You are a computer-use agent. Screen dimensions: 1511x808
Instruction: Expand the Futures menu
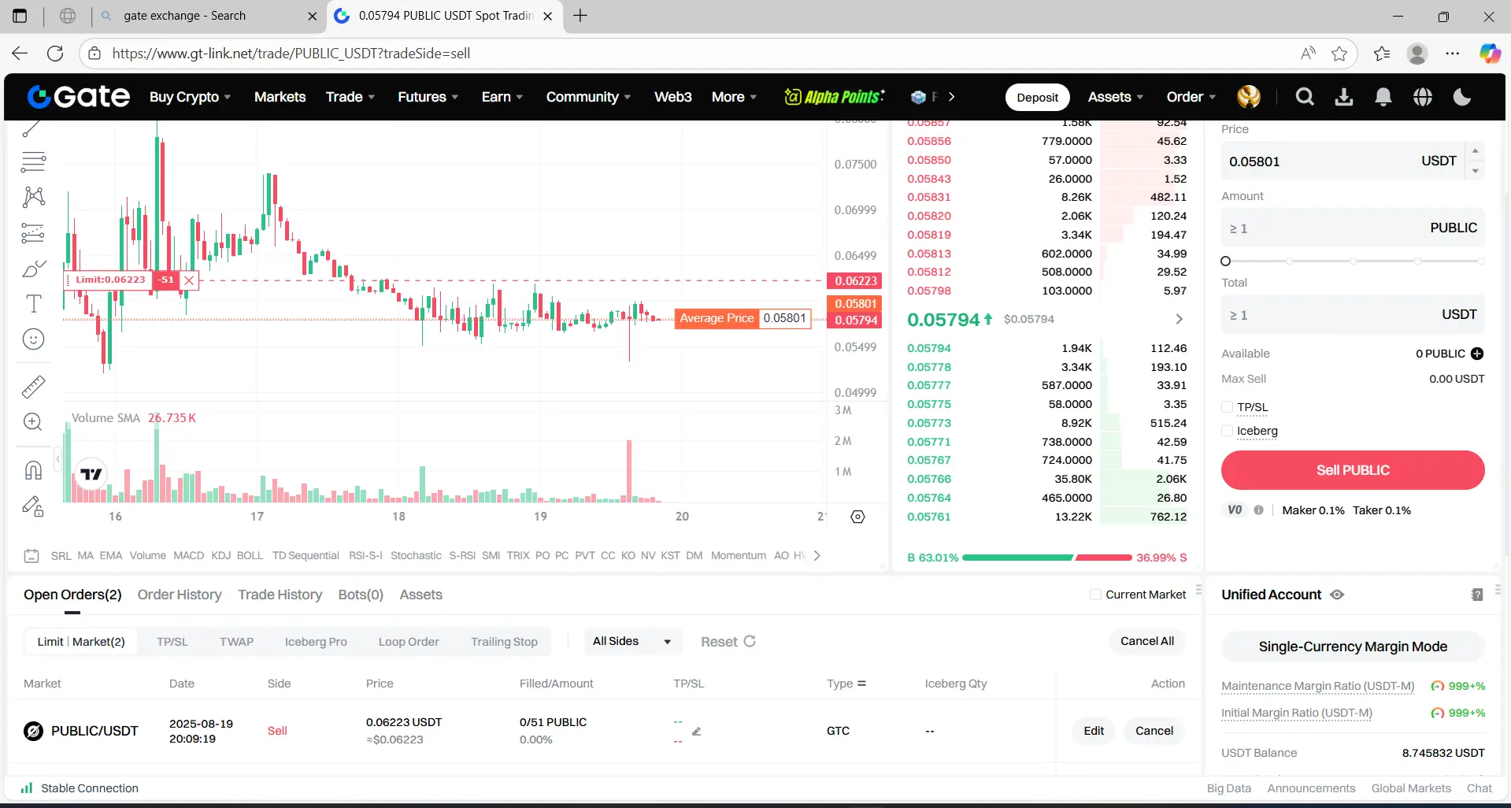click(x=428, y=97)
